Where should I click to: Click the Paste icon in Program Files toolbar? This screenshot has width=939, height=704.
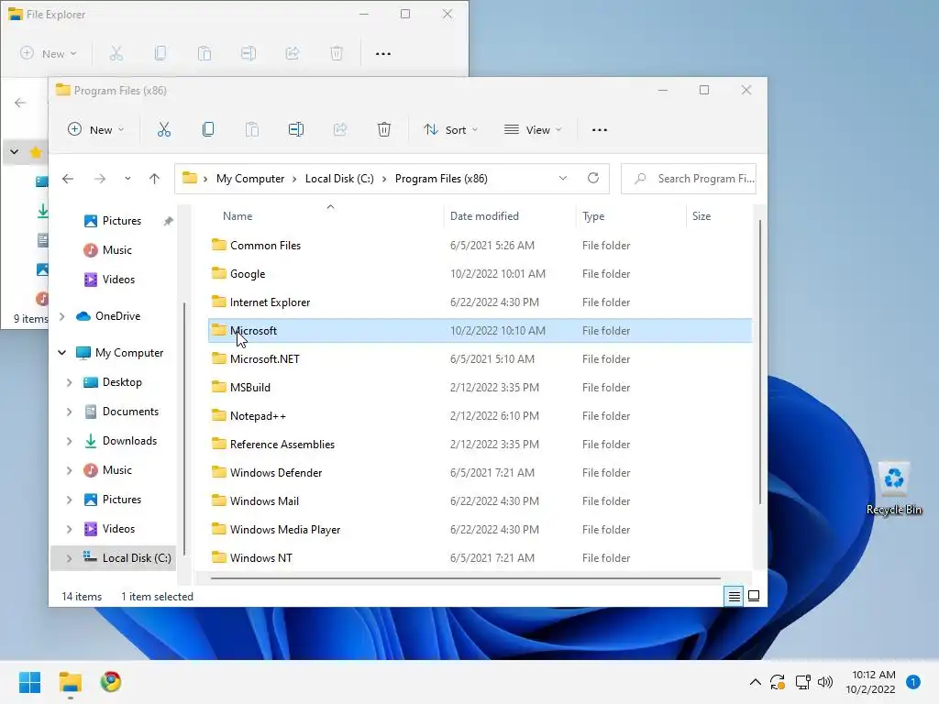pyautogui.click(x=252, y=129)
